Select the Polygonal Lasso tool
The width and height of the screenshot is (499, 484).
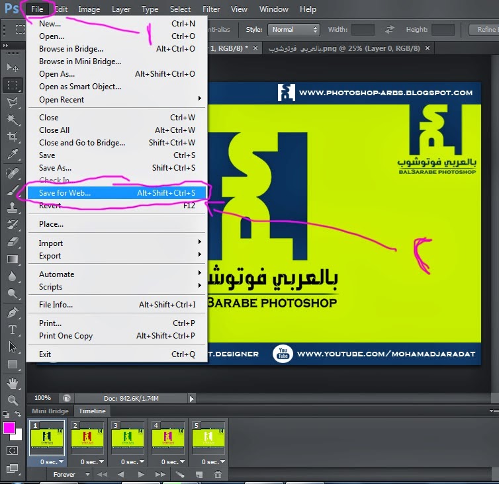13,102
